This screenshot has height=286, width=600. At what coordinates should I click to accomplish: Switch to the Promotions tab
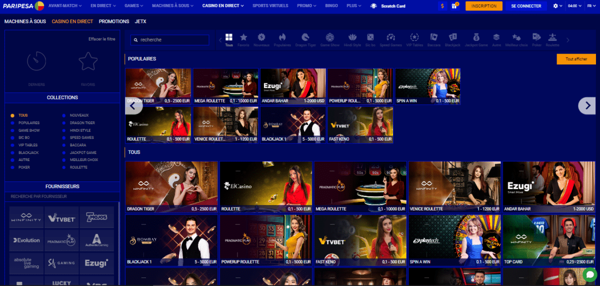114,21
